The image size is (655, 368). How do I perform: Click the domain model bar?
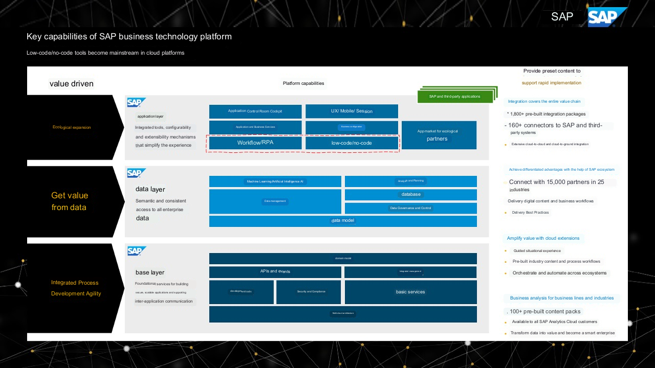click(x=343, y=259)
